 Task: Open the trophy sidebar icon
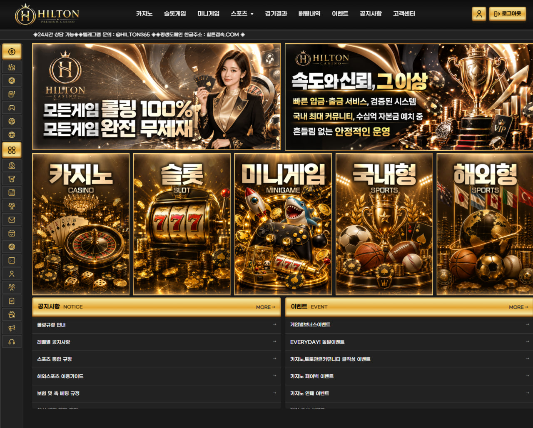click(12, 206)
